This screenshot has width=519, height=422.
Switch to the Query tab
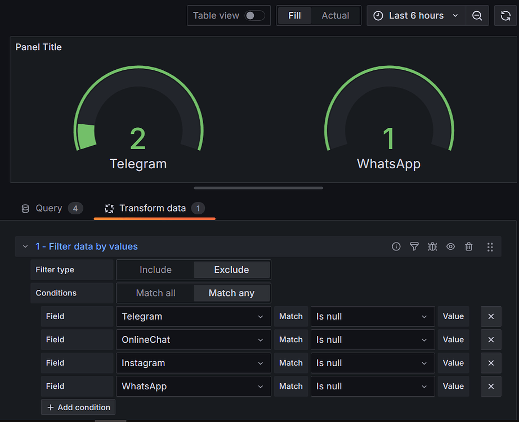point(49,208)
